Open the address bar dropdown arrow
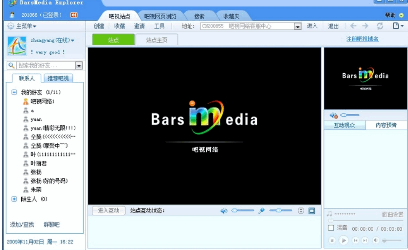 298,26
